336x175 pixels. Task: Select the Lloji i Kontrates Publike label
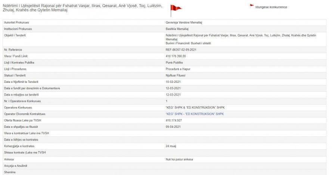click(19, 63)
